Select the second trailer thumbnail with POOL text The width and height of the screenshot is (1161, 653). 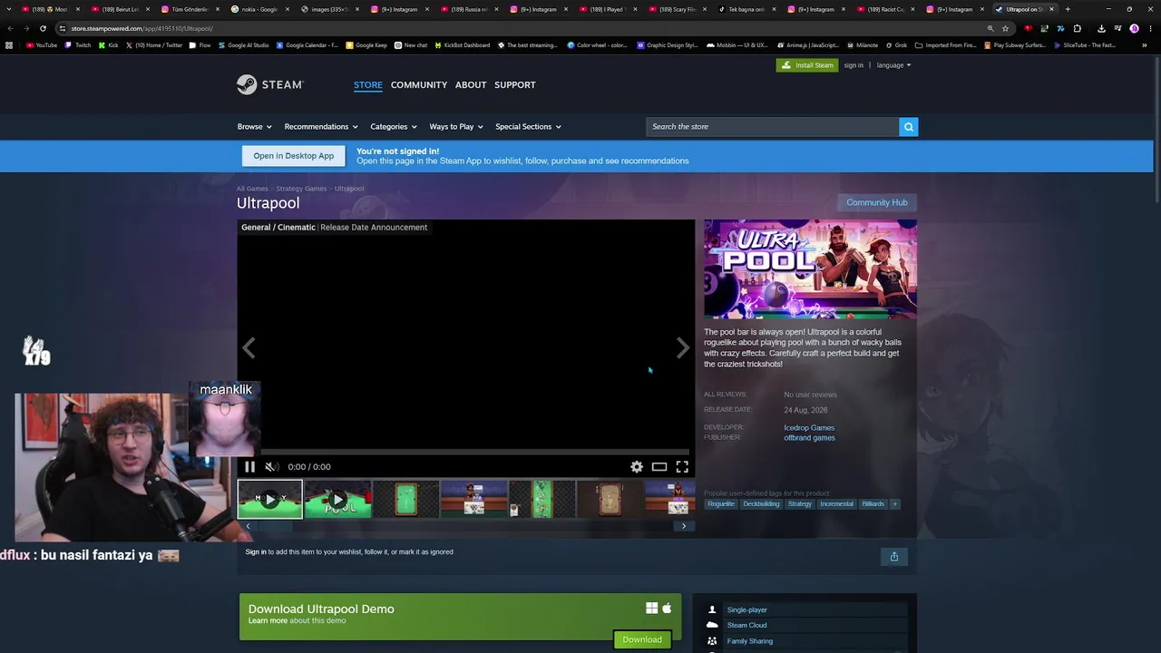coord(337,499)
